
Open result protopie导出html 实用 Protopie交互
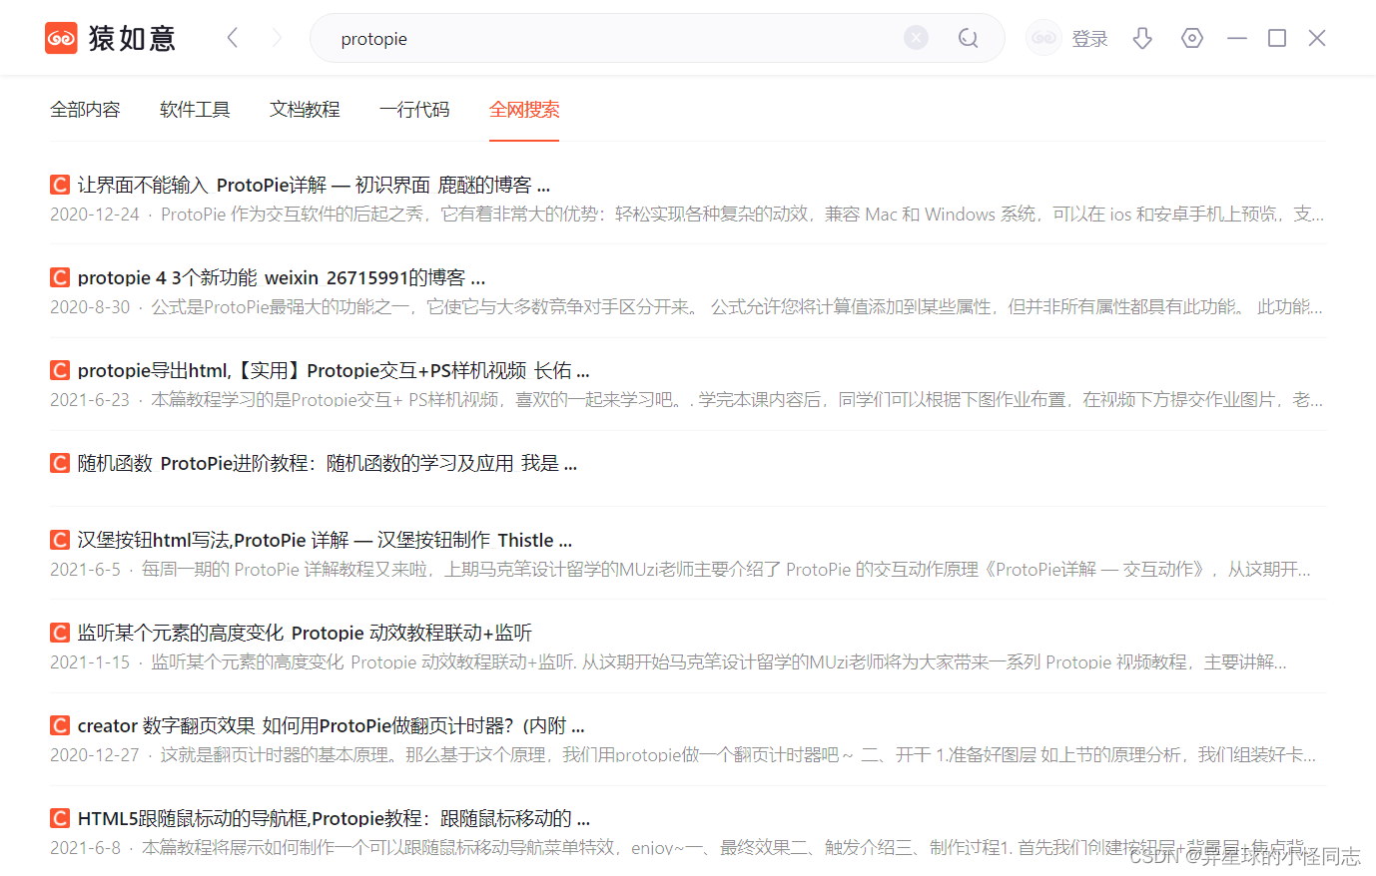pos(334,370)
